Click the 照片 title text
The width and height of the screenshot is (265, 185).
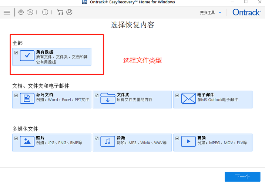tap(40, 138)
